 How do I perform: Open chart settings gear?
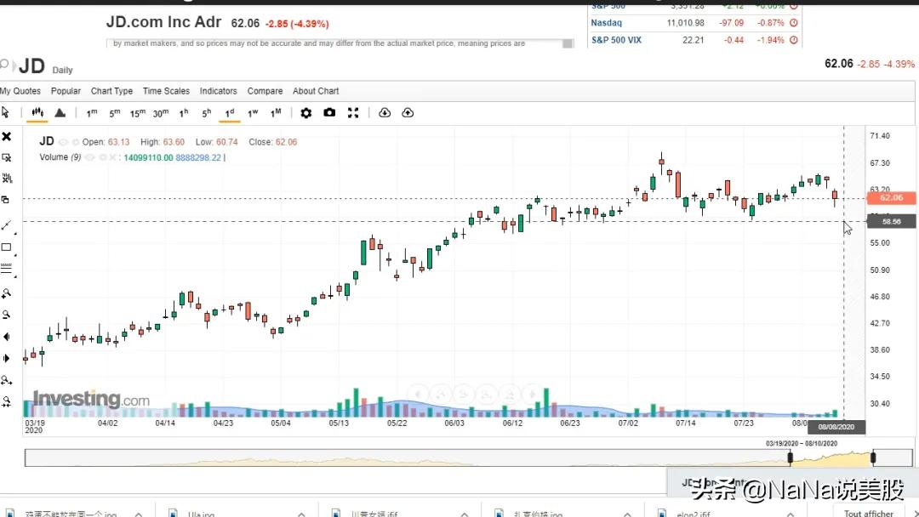[306, 113]
